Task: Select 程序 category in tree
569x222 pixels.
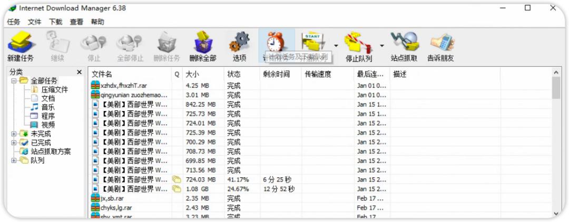Action: click(48, 116)
